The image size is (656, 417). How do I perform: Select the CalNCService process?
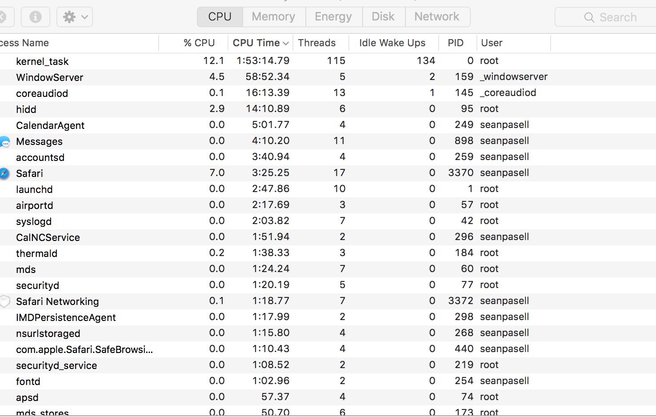[x=48, y=237]
